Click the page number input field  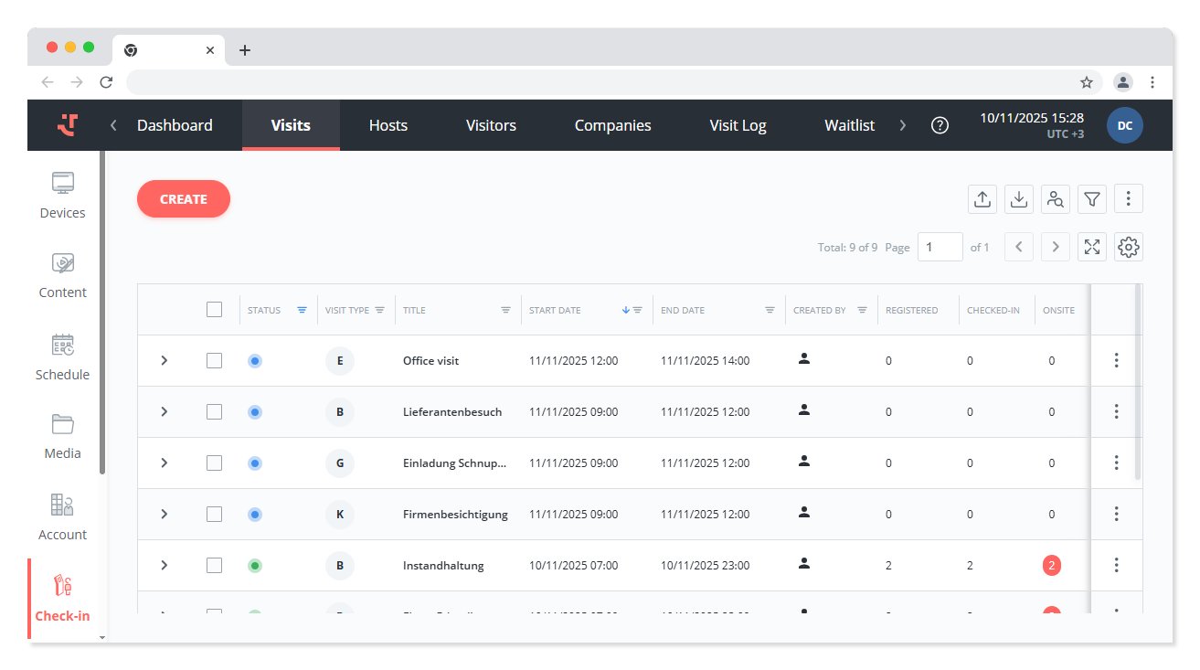click(x=940, y=247)
